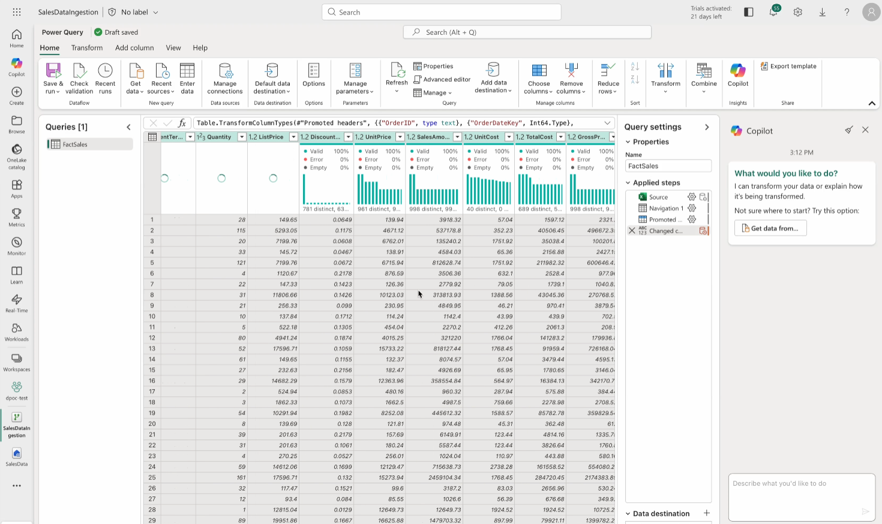Open Manage connections
The image size is (882, 524).
point(225,79)
